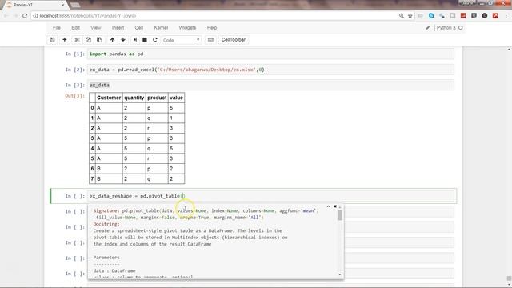Click the page scroll up arrow
Viewport: 512px width, 288px height.
pyautogui.click(x=509, y=50)
